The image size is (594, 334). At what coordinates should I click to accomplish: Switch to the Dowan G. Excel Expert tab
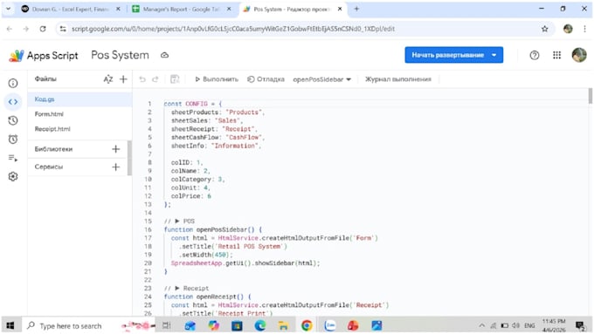click(x=71, y=9)
